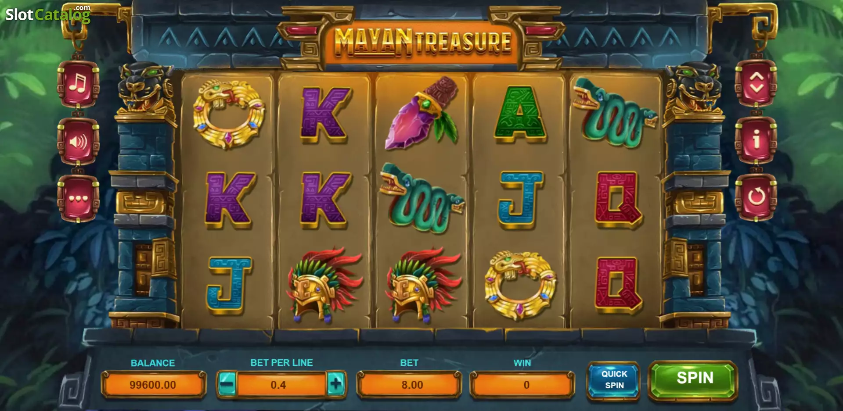Click the feathered mask on second reel
Screen dimensions: 843x411
(x=325, y=285)
